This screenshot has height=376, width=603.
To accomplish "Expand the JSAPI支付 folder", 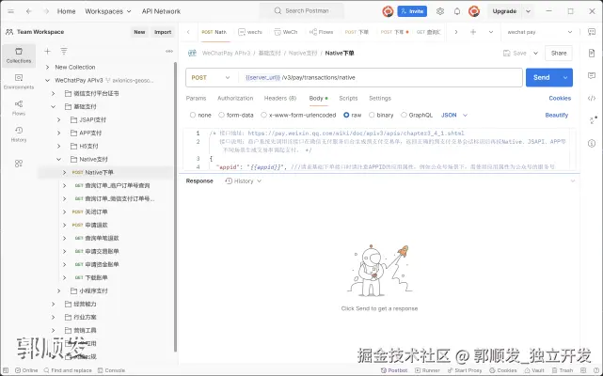I will point(59,120).
